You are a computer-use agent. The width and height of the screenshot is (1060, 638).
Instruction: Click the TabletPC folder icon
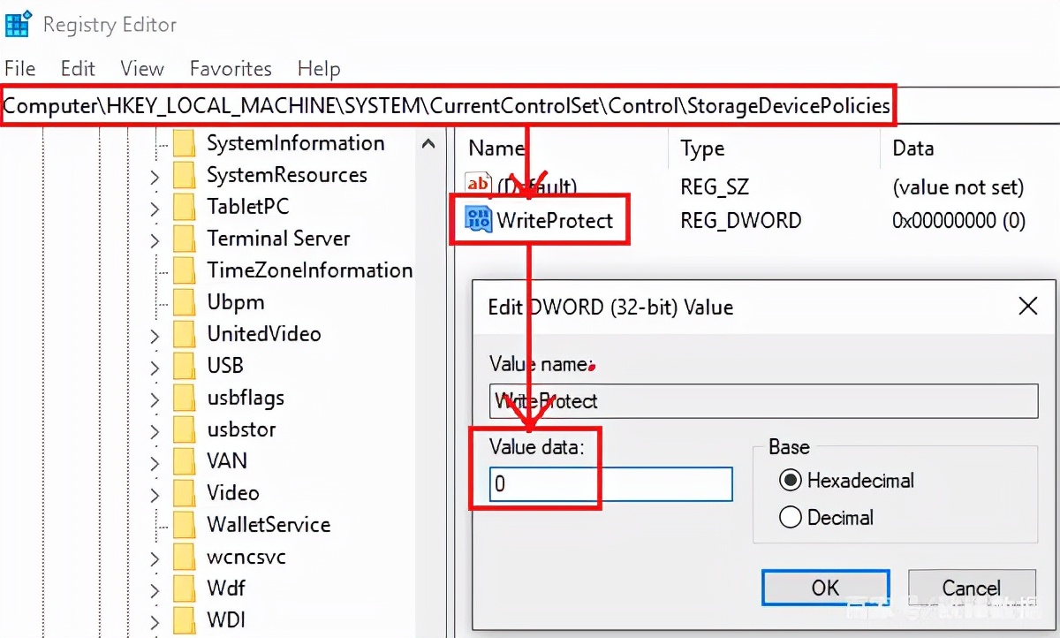pos(183,206)
